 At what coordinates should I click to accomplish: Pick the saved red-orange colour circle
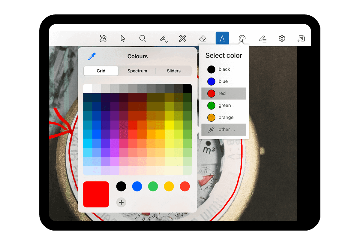click(185, 186)
